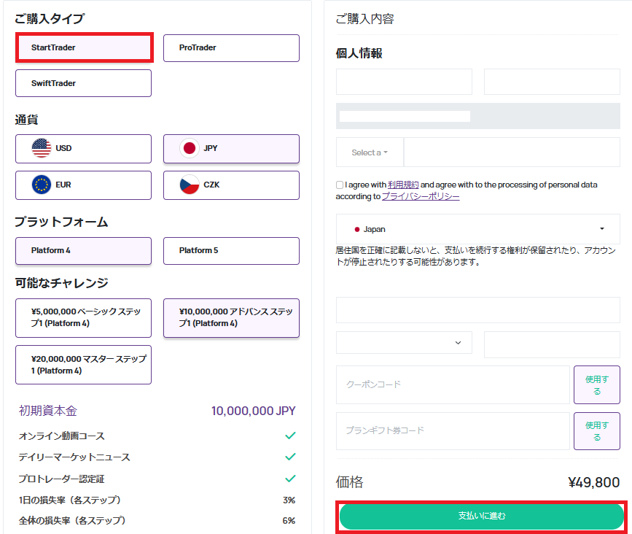Click the last name input field
This screenshot has width=632, height=534.
pos(552,82)
